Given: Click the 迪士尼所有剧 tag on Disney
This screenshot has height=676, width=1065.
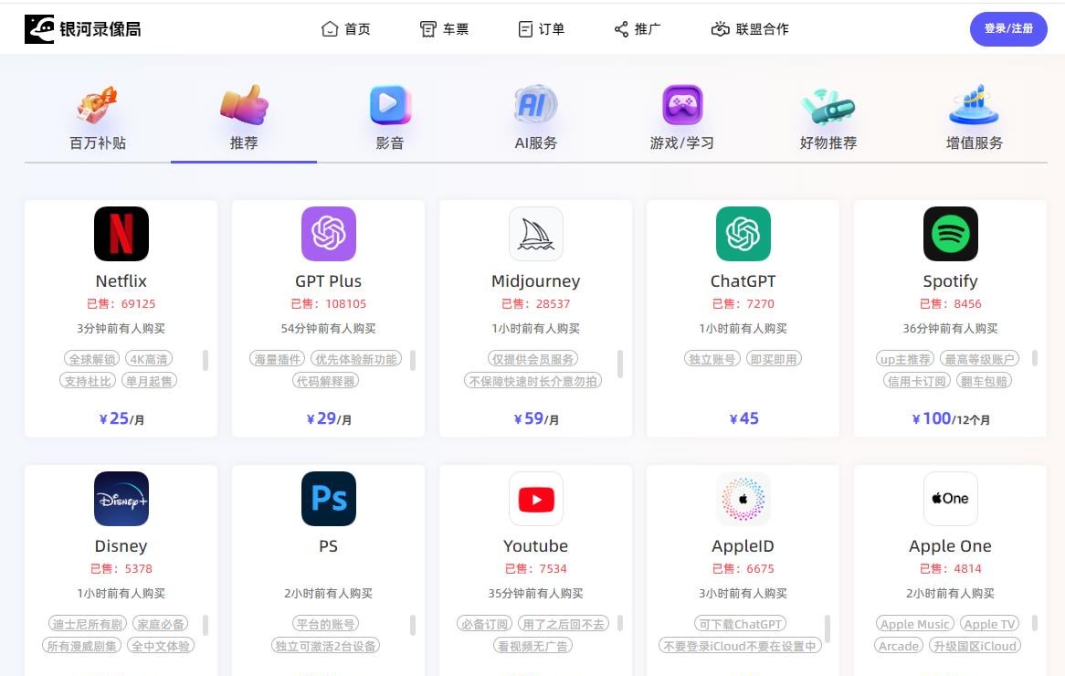Looking at the screenshot, I should coord(89,624).
